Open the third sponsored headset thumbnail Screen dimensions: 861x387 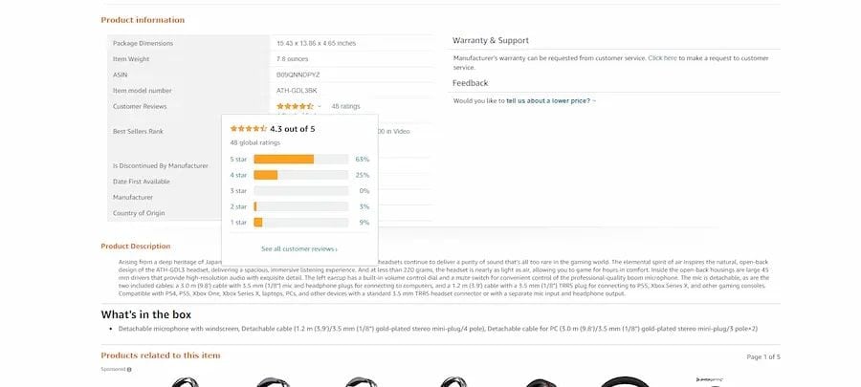(361, 381)
